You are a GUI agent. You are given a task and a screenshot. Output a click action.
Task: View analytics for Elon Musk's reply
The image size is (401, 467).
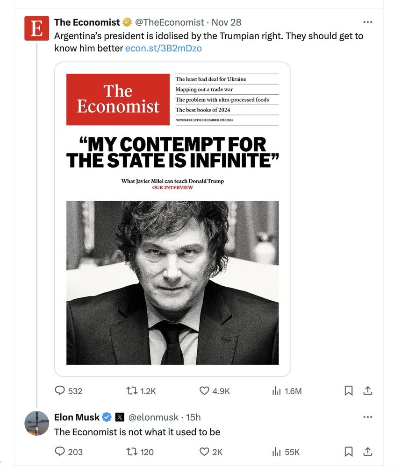[x=286, y=452]
